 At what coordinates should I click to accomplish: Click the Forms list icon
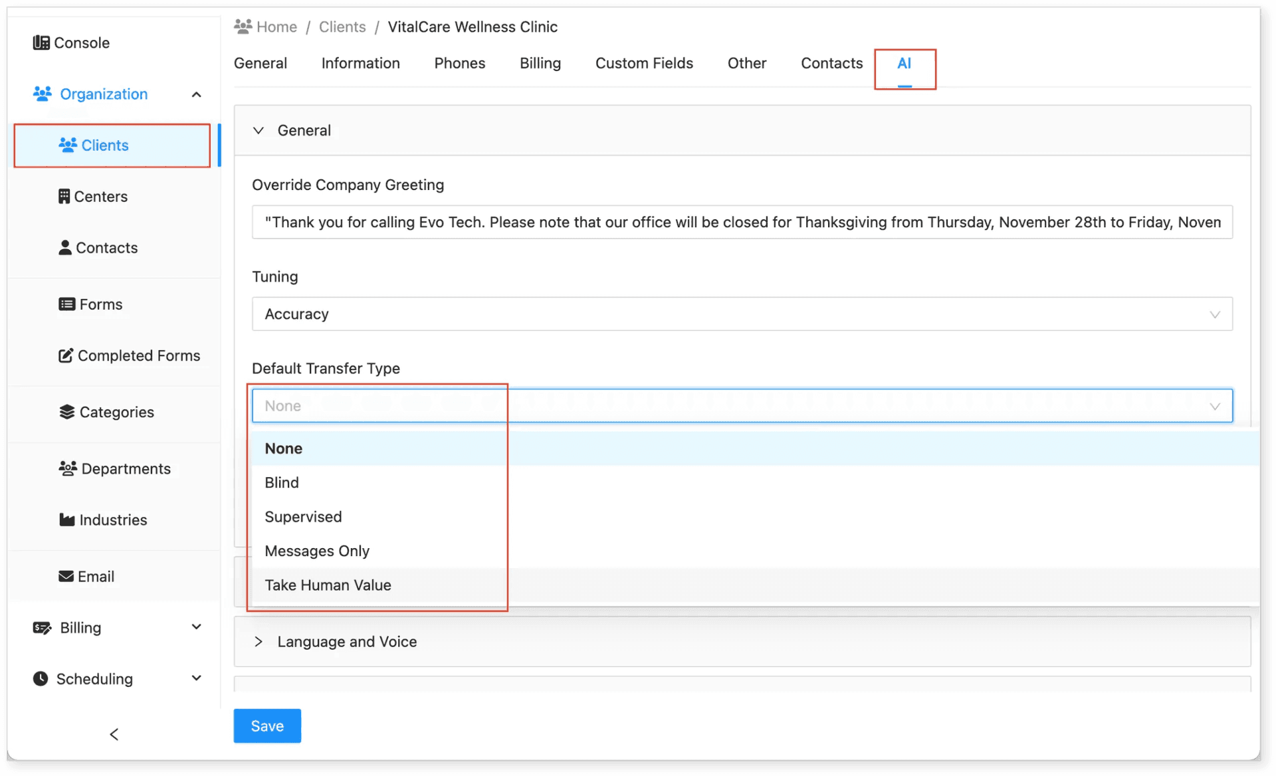point(66,304)
